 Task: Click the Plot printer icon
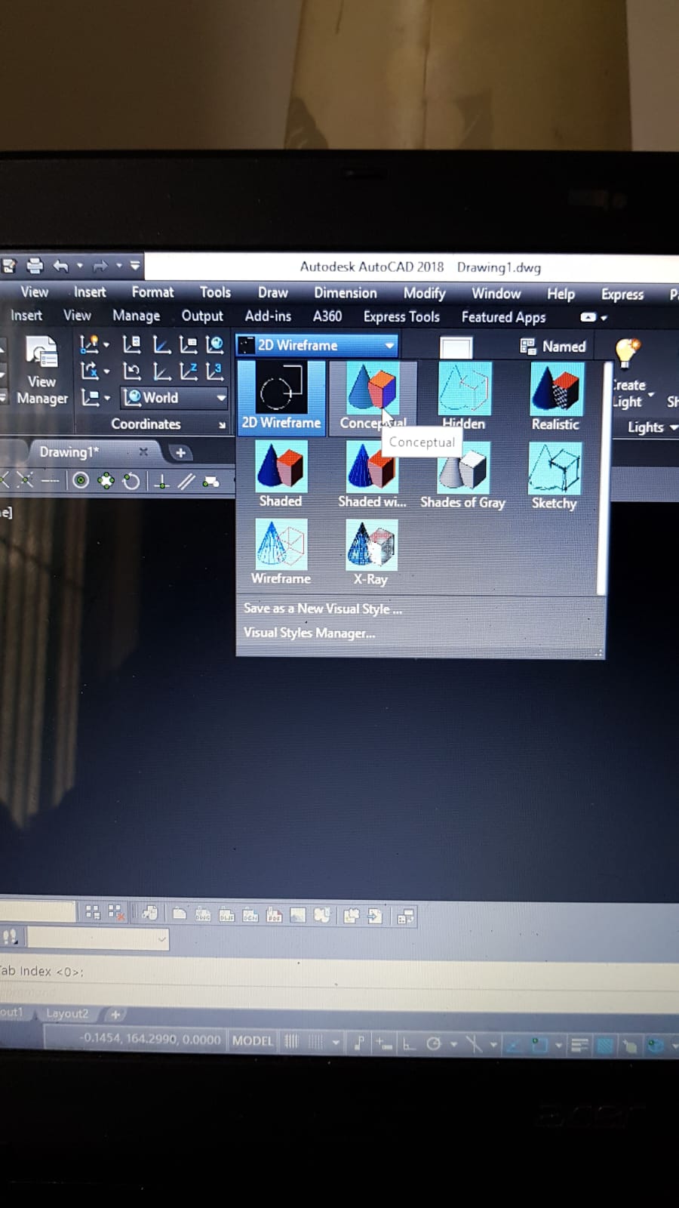(x=35, y=266)
